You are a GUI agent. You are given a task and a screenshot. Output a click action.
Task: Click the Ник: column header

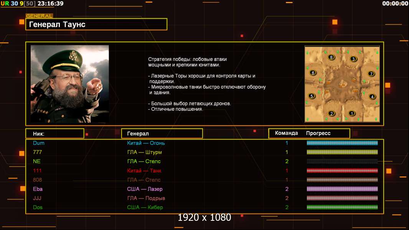point(55,134)
